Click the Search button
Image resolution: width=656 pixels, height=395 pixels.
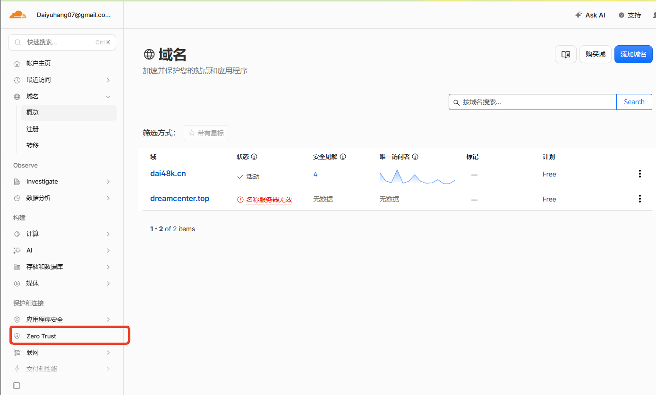(x=634, y=102)
